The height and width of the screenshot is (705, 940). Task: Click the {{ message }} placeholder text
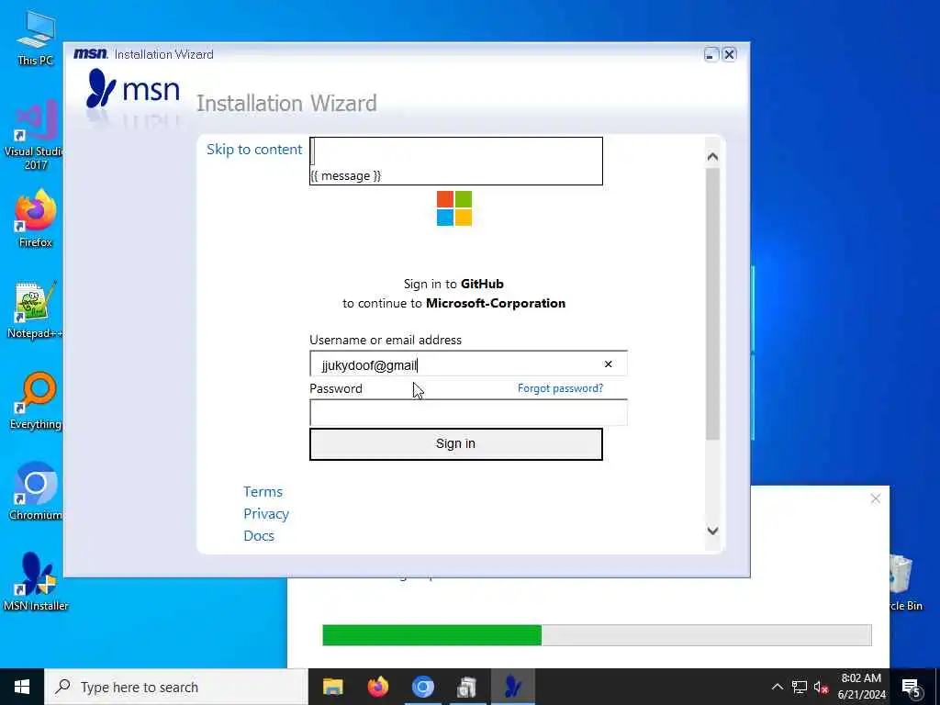click(345, 175)
